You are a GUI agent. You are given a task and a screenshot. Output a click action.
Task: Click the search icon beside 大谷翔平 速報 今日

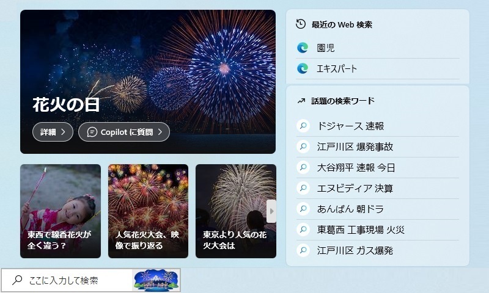coord(303,167)
